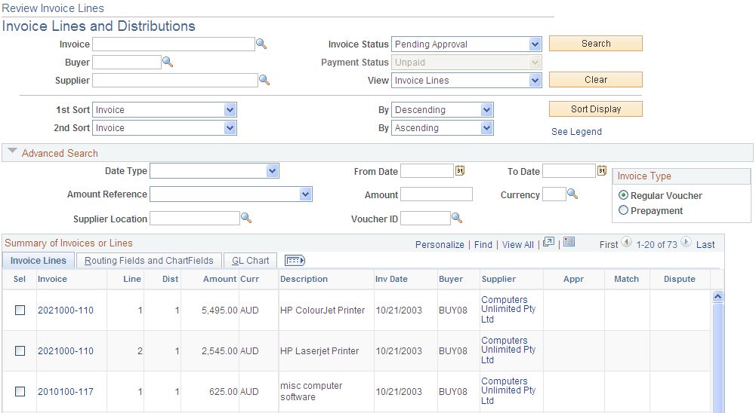756x413 pixels.
Task: Focus the To Date input field
Action: pos(569,171)
